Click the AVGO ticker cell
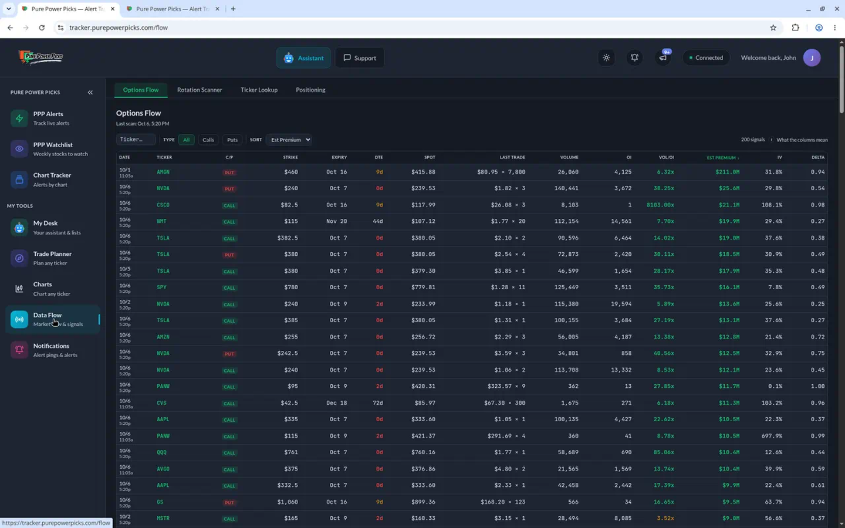The width and height of the screenshot is (845, 528). [163, 469]
